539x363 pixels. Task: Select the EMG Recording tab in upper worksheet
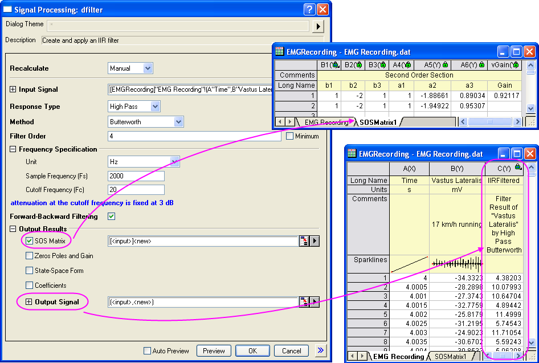(326, 122)
